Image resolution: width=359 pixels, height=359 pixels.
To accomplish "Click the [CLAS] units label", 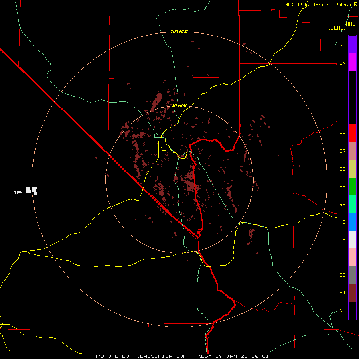I will pyautogui.click(x=337, y=28).
